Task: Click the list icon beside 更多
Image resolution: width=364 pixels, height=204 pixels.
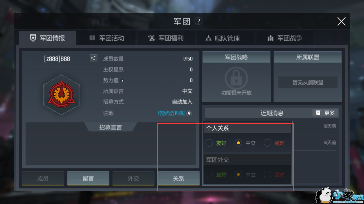Action: (x=318, y=113)
